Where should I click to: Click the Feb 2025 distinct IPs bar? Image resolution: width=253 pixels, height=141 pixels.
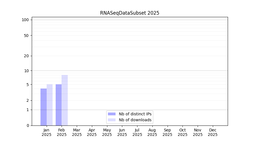pos(58,105)
